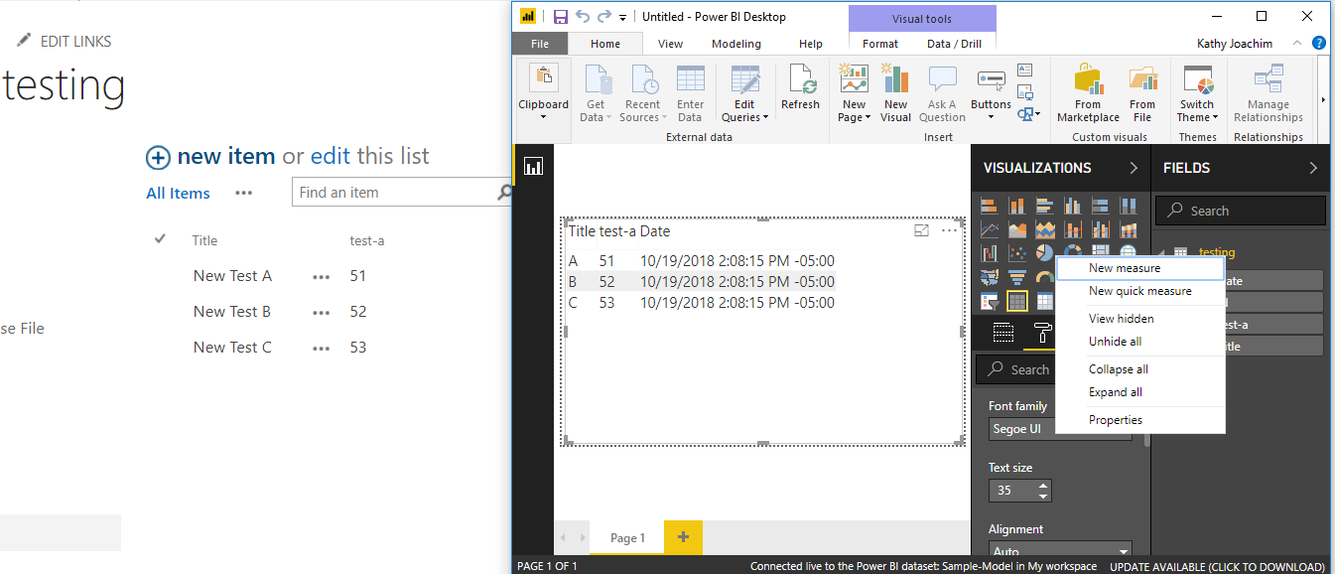The width and height of the screenshot is (1335, 574).
Task: Select the Line chart visualization
Action: click(989, 229)
